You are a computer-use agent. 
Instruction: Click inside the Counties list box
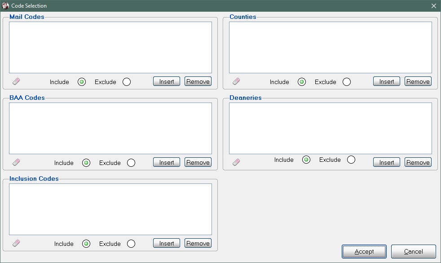coord(331,47)
